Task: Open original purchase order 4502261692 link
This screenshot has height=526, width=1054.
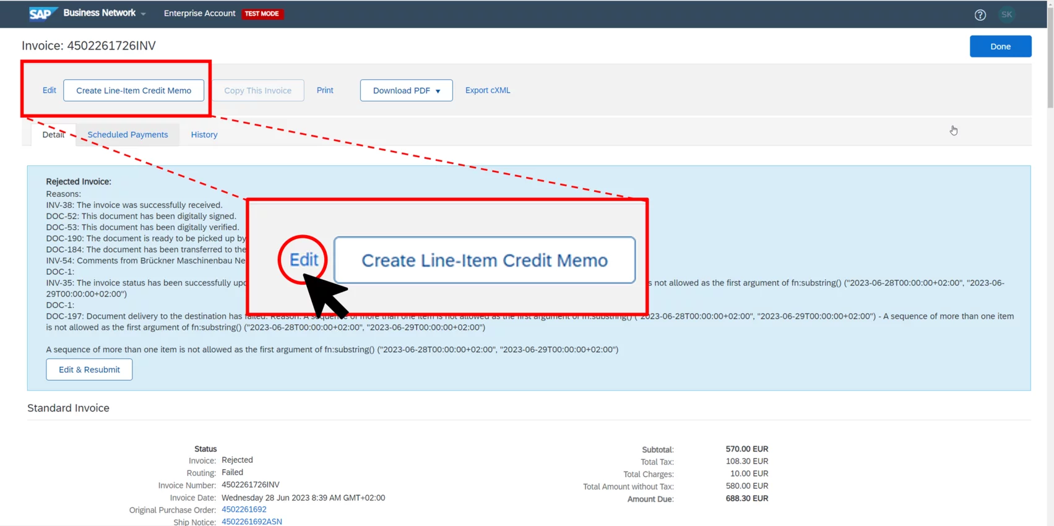Action: pos(244,509)
